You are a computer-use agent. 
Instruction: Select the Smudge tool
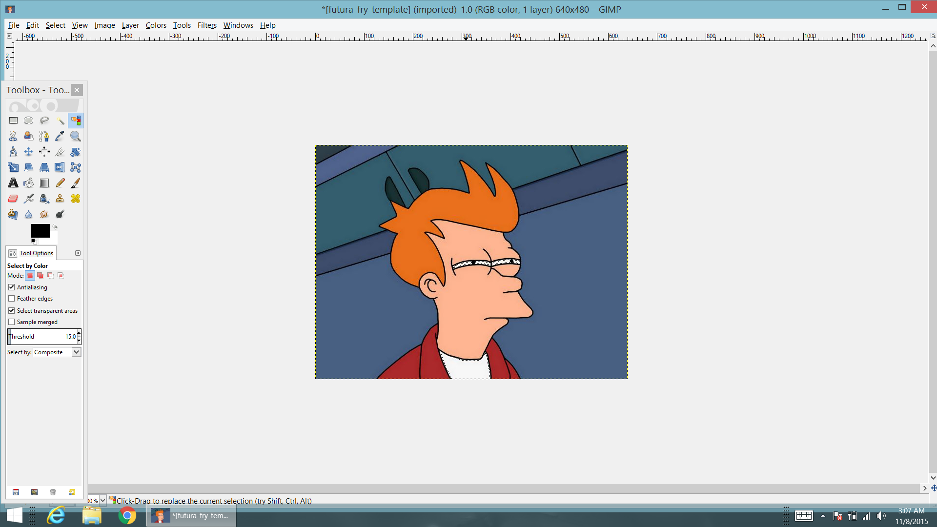point(44,214)
